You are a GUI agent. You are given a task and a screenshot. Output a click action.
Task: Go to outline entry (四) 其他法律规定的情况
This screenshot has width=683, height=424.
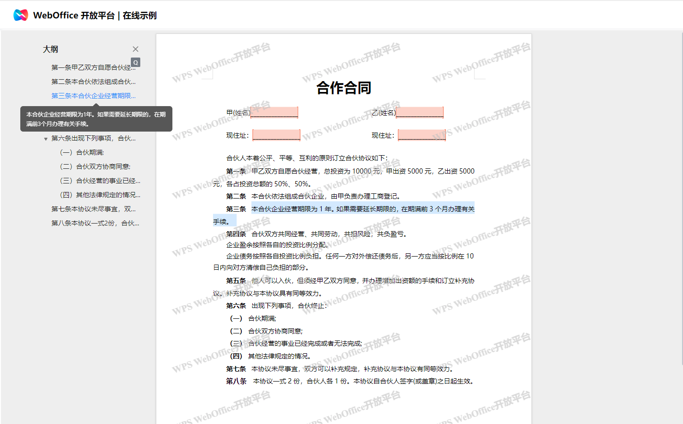coord(100,195)
